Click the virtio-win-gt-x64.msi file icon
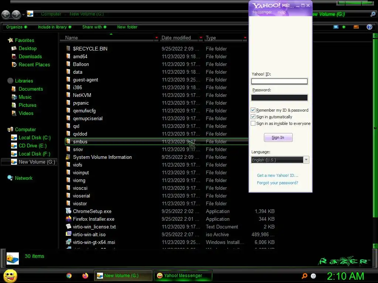 [68, 242]
